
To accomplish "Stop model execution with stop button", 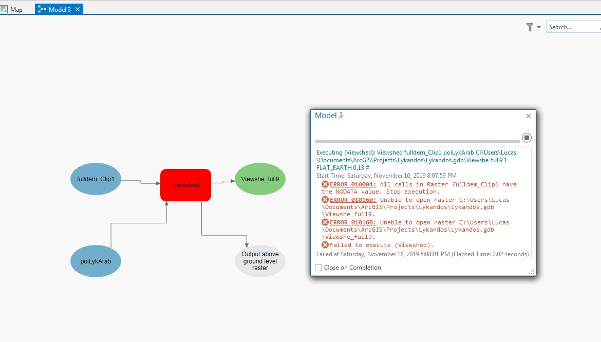I will click(527, 138).
